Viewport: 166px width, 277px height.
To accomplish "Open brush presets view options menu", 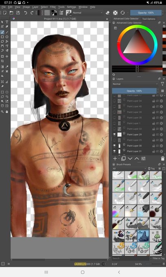I will [x=159, y=169].
